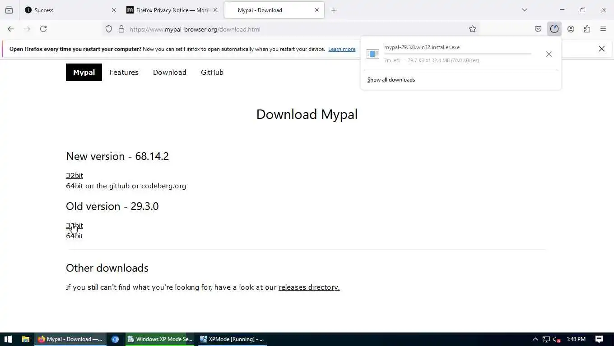Viewport: 614px width, 346px height.
Task: Open the Action Center notifications icon
Action: [599, 339]
